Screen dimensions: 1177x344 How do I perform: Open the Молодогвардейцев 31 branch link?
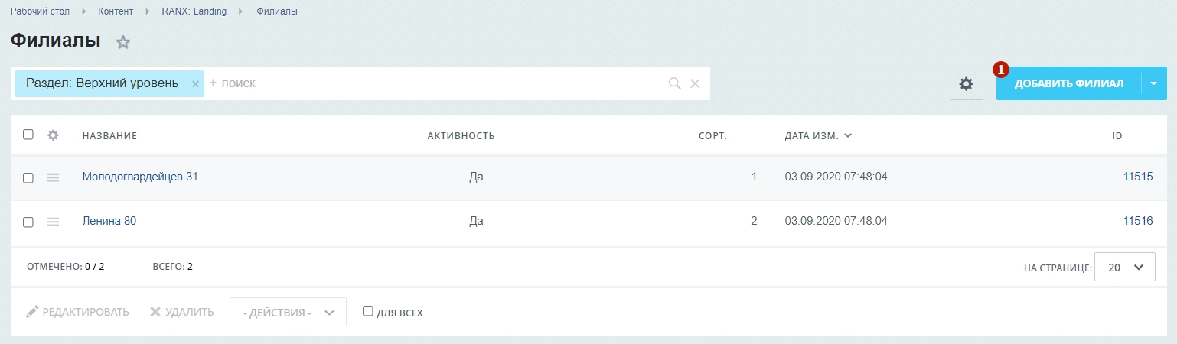[140, 177]
